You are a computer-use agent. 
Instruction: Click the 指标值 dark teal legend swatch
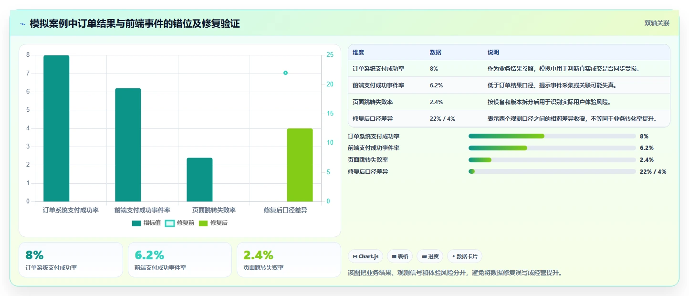[x=136, y=223]
